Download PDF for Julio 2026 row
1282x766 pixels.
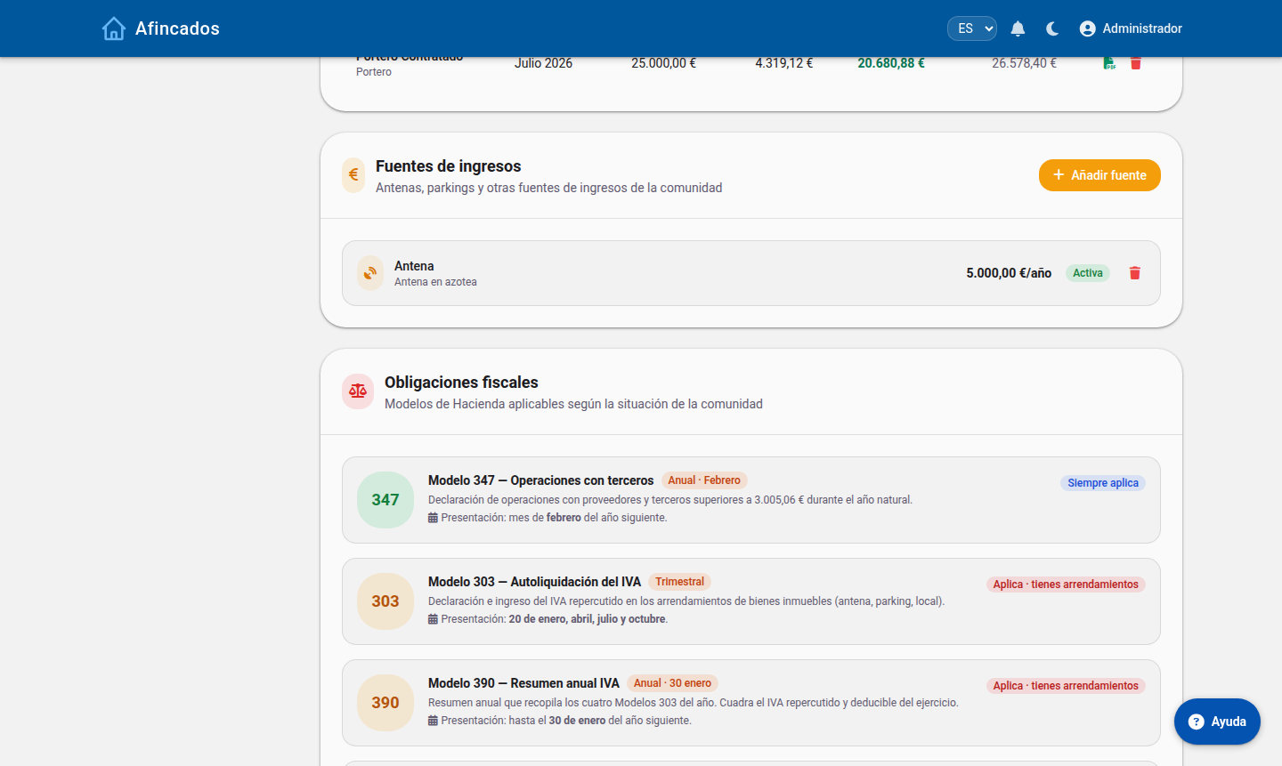tap(1109, 63)
